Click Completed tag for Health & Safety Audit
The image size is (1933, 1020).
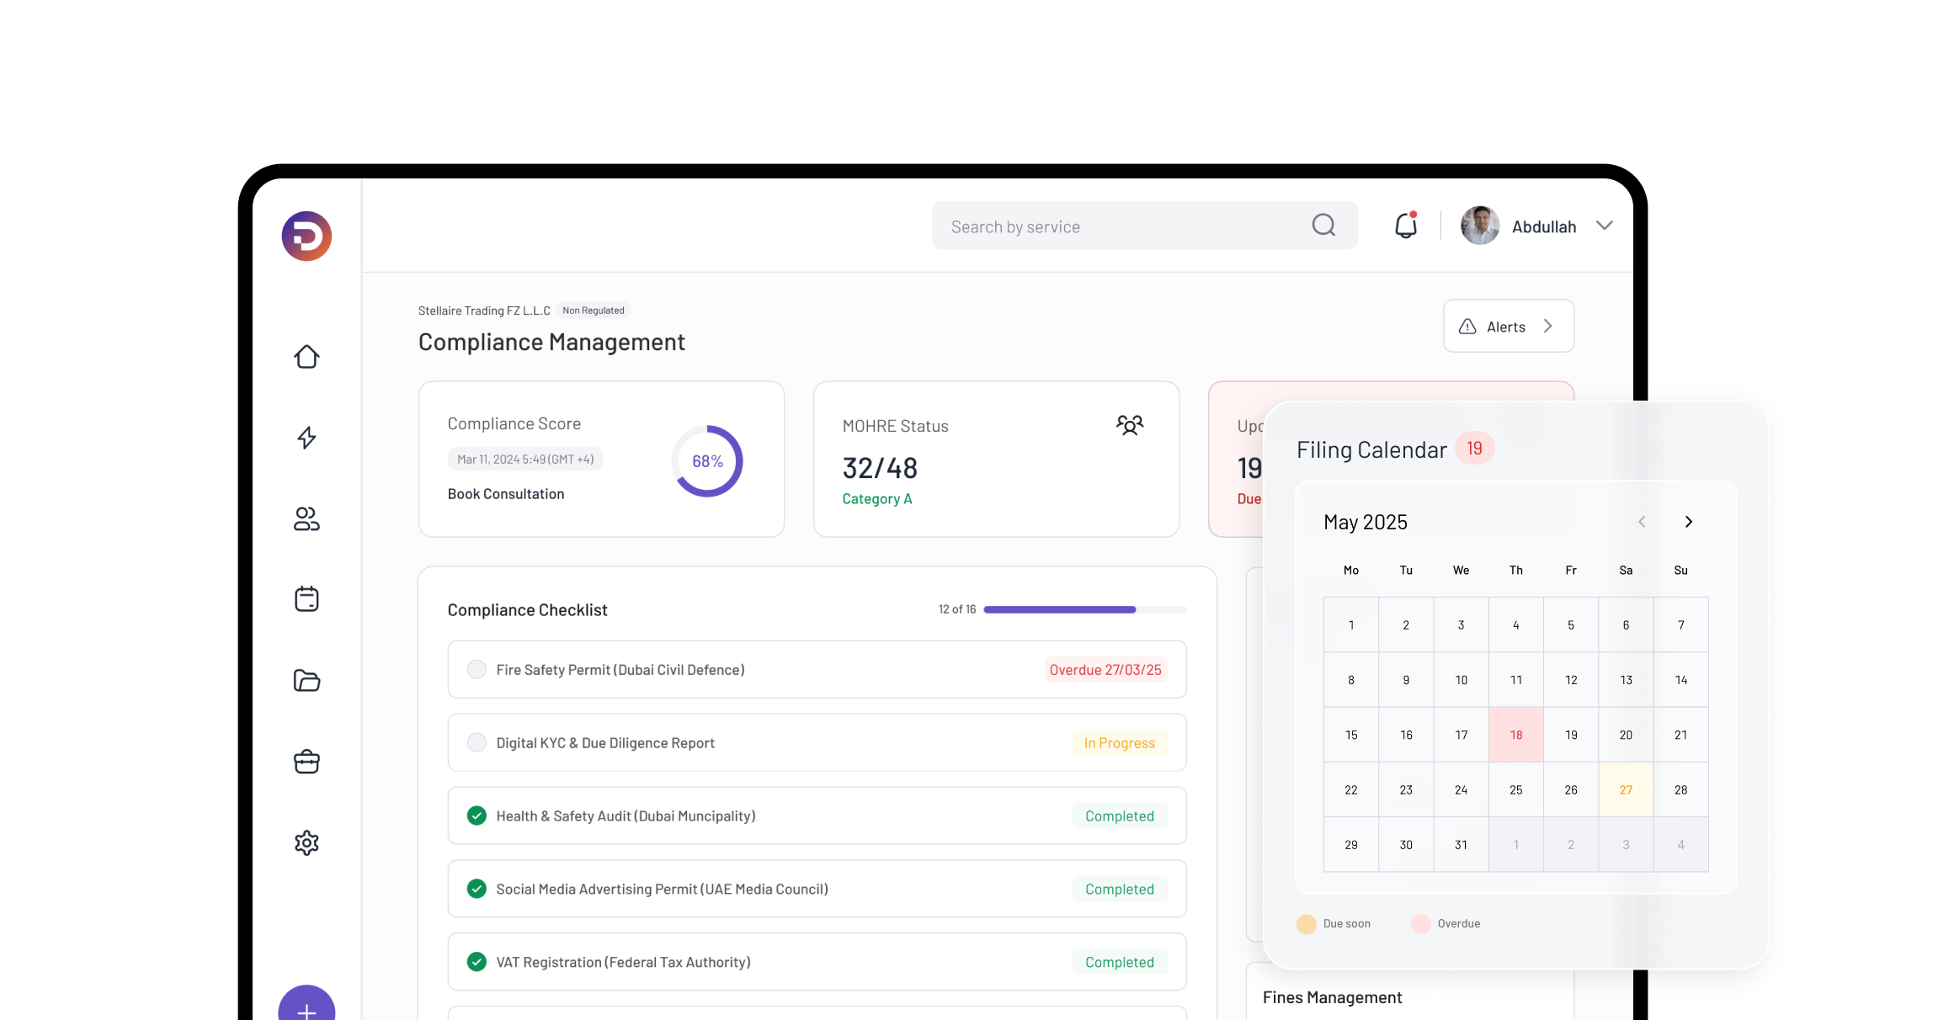(x=1120, y=816)
